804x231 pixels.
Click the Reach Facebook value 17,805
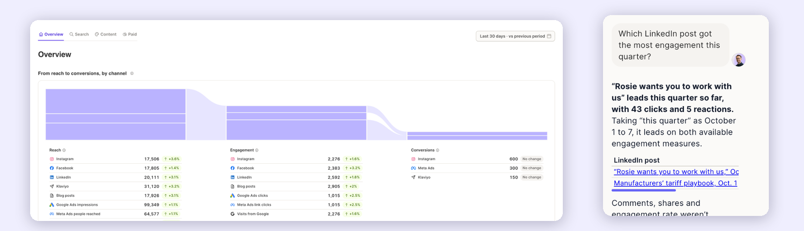coord(152,168)
